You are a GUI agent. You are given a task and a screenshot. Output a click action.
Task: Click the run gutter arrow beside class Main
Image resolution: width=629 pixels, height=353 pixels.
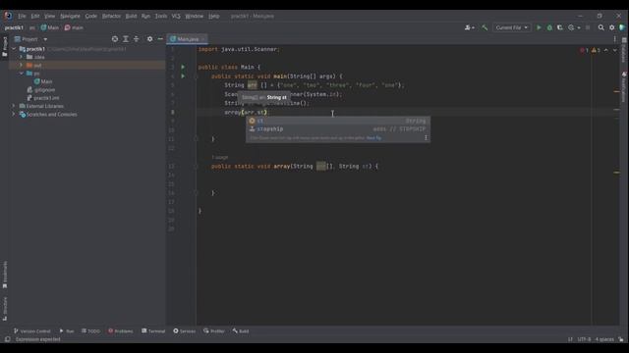click(183, 67)
